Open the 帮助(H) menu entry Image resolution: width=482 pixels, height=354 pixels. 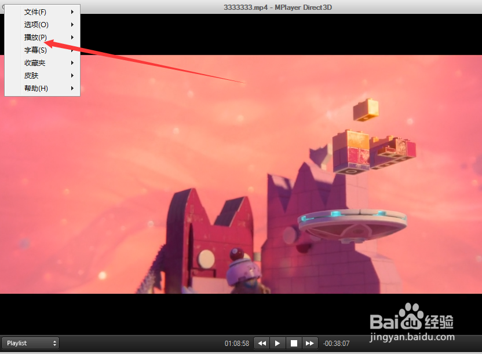point(42,89)
